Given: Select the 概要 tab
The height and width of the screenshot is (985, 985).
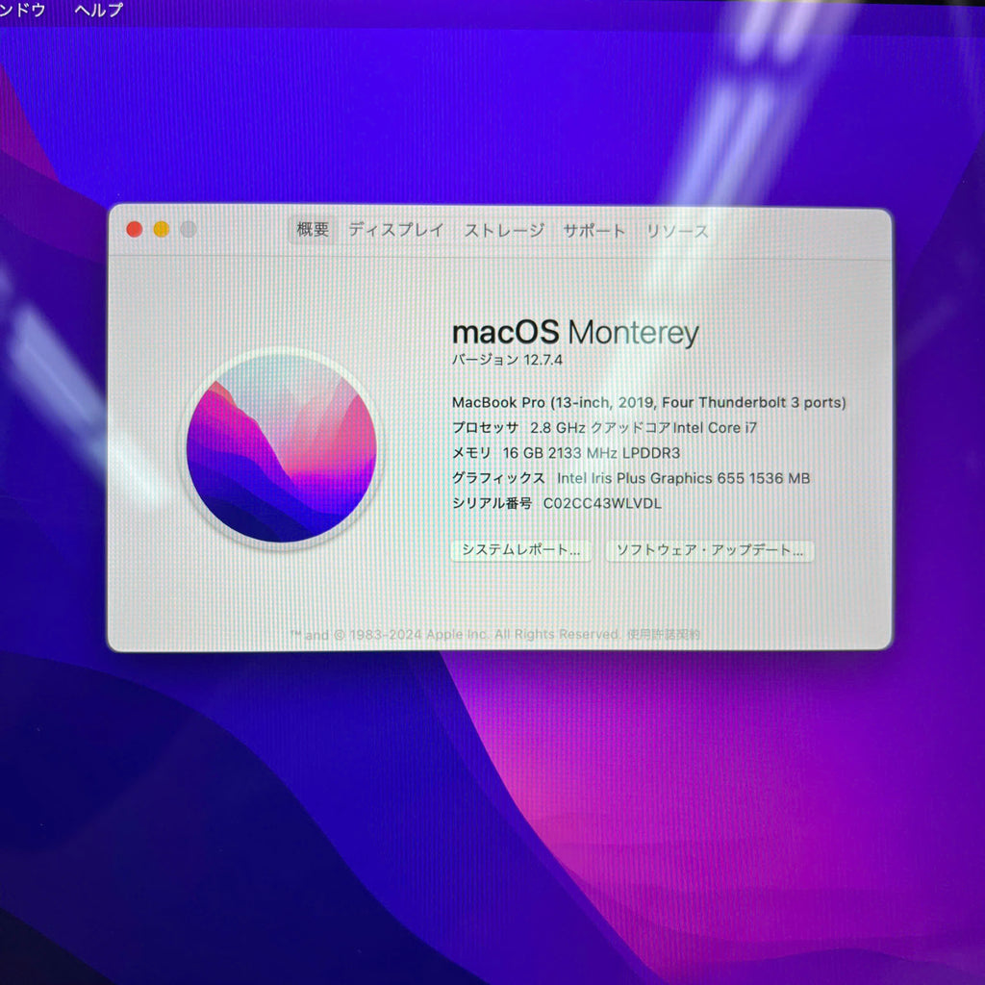Looking at the screenshot, I should [313, 230].
